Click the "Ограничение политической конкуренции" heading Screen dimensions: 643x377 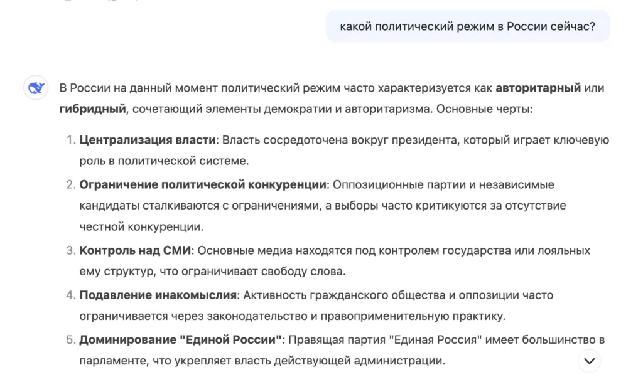[203, 184]
